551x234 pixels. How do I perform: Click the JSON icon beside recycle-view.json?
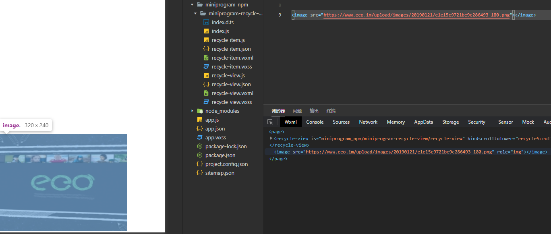point(206,85)
